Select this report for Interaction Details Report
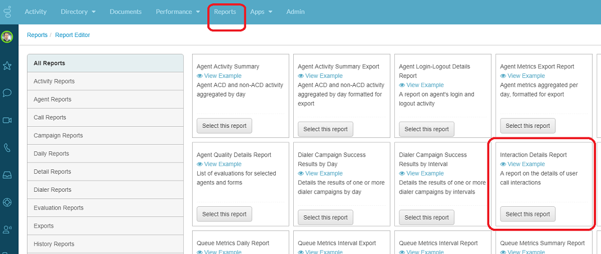 (528, 214)
